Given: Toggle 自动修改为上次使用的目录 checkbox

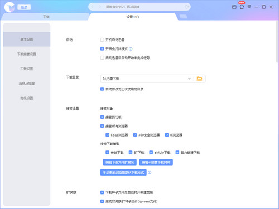Looking at the screenshot, I should (x=102, y=89).
